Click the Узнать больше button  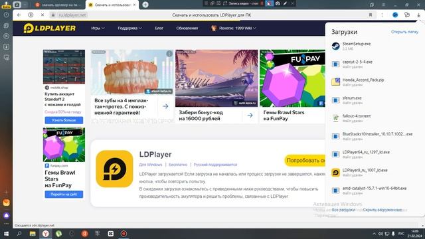(x=64, y=120)
